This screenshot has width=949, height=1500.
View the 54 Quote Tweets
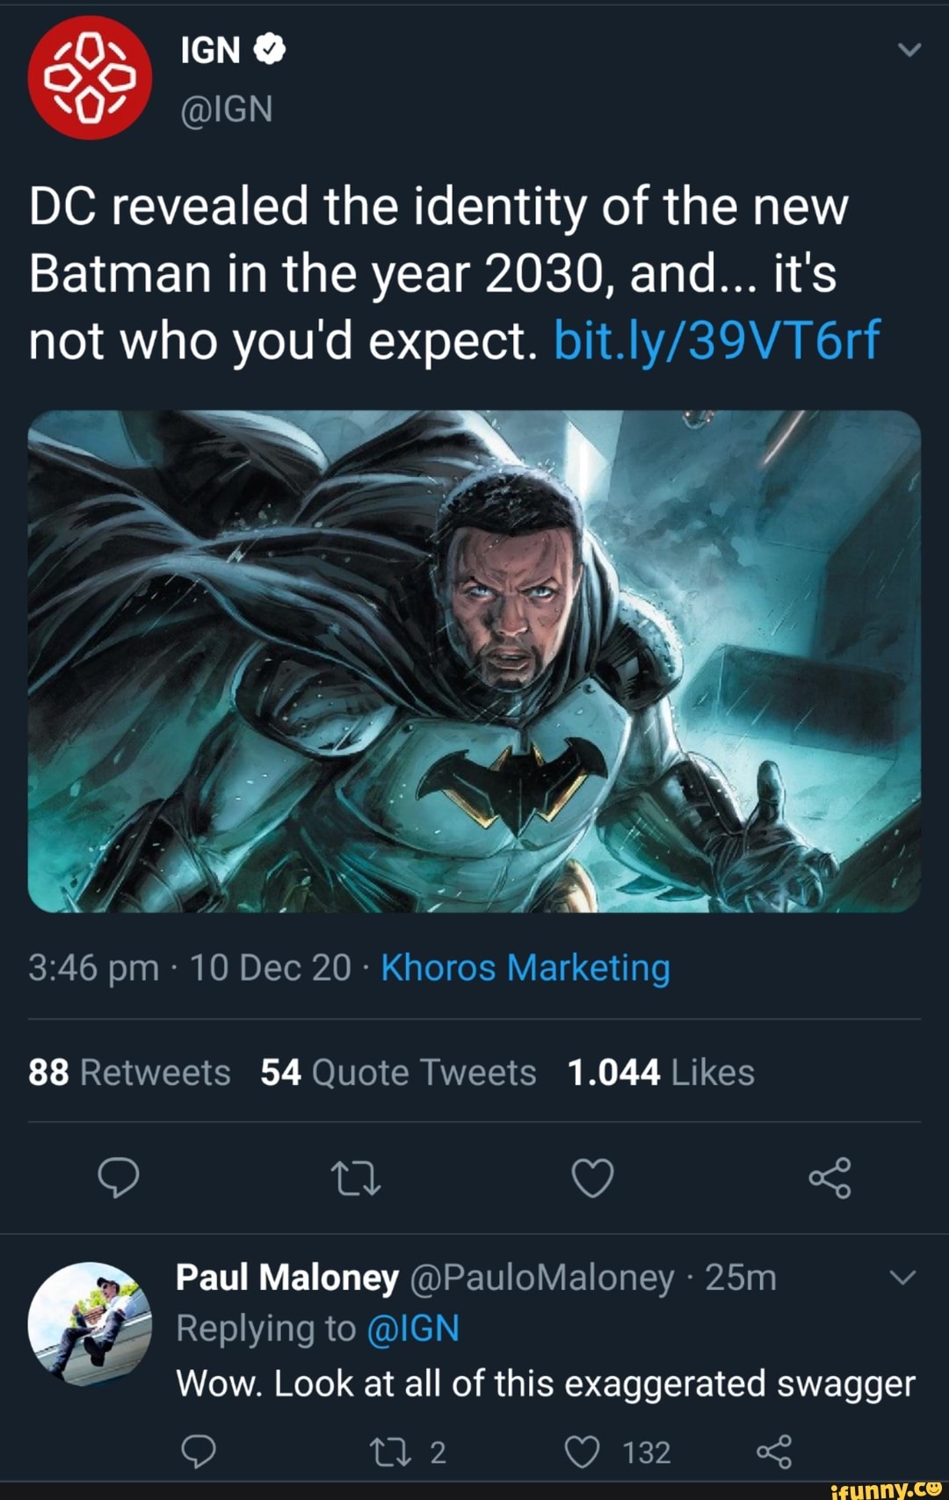pos(396,1071)
